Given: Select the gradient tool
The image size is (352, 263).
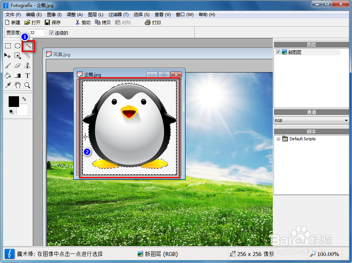Looking at the screenshot, I should pyautogui.click(x=18, y=75).
